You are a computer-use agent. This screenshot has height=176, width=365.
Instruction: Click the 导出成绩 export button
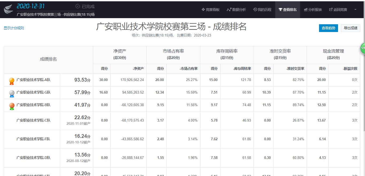pos(350,28)
